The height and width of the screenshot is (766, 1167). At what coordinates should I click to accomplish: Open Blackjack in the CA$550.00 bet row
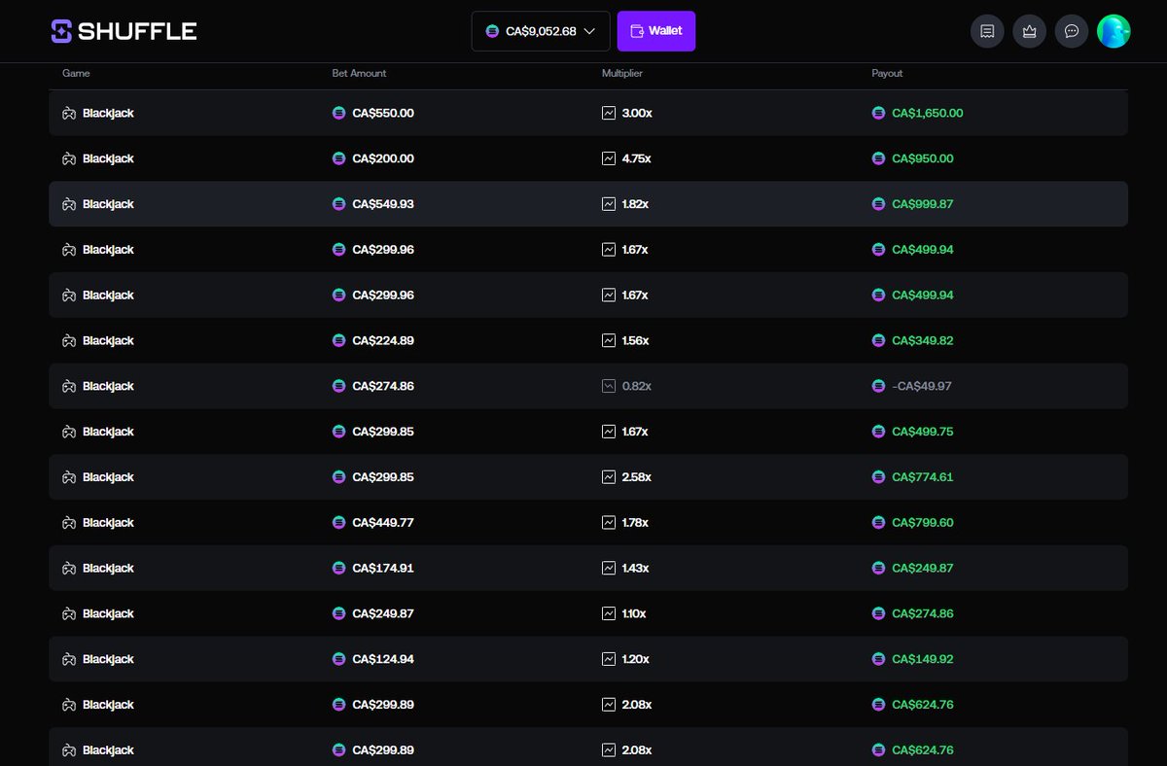click(x=108, y=113)
